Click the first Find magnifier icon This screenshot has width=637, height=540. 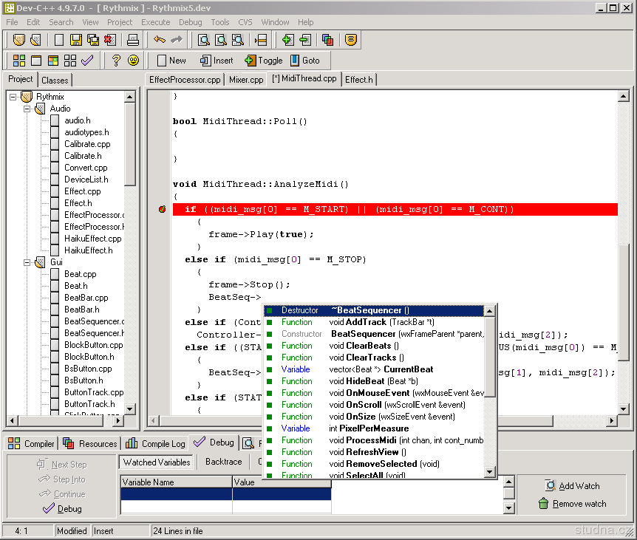[202, 40]
